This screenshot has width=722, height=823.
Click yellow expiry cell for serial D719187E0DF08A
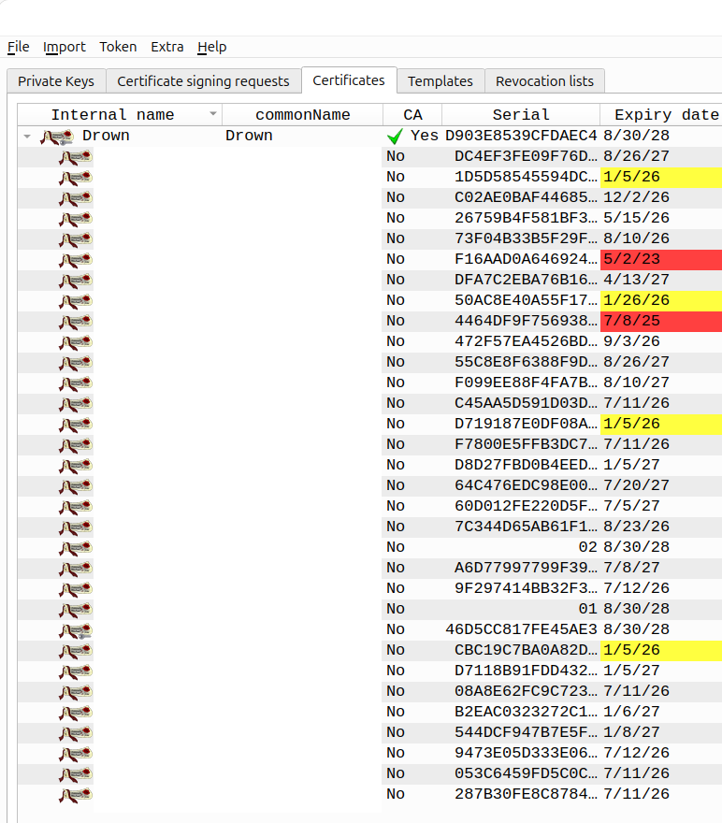click(x=661, y=424)
